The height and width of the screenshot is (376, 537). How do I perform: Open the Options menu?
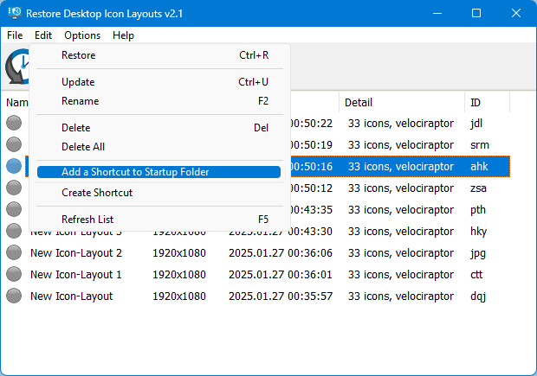82,35
